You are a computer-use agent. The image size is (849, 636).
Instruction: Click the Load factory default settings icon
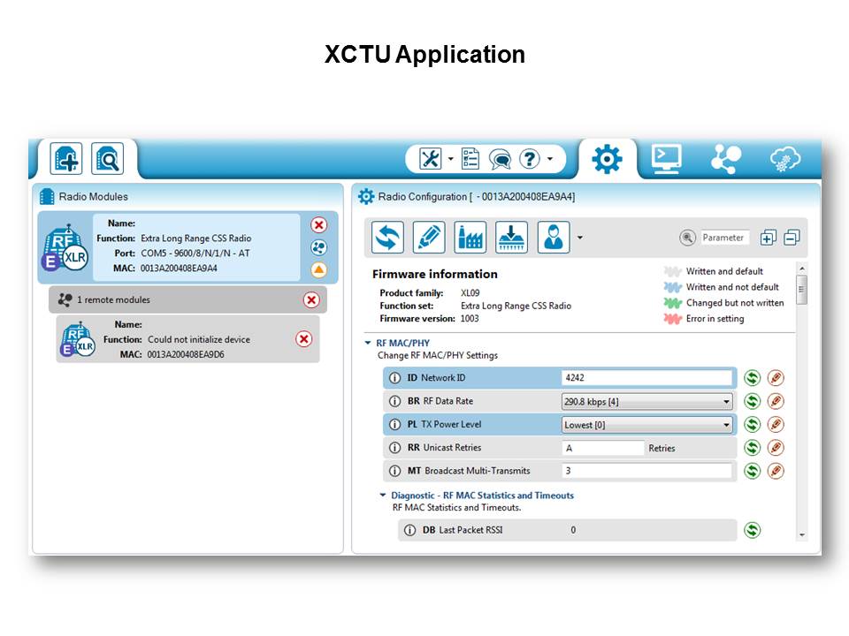470,238
